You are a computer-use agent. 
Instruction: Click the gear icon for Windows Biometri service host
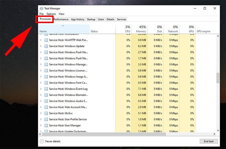[x=46, y=95]
